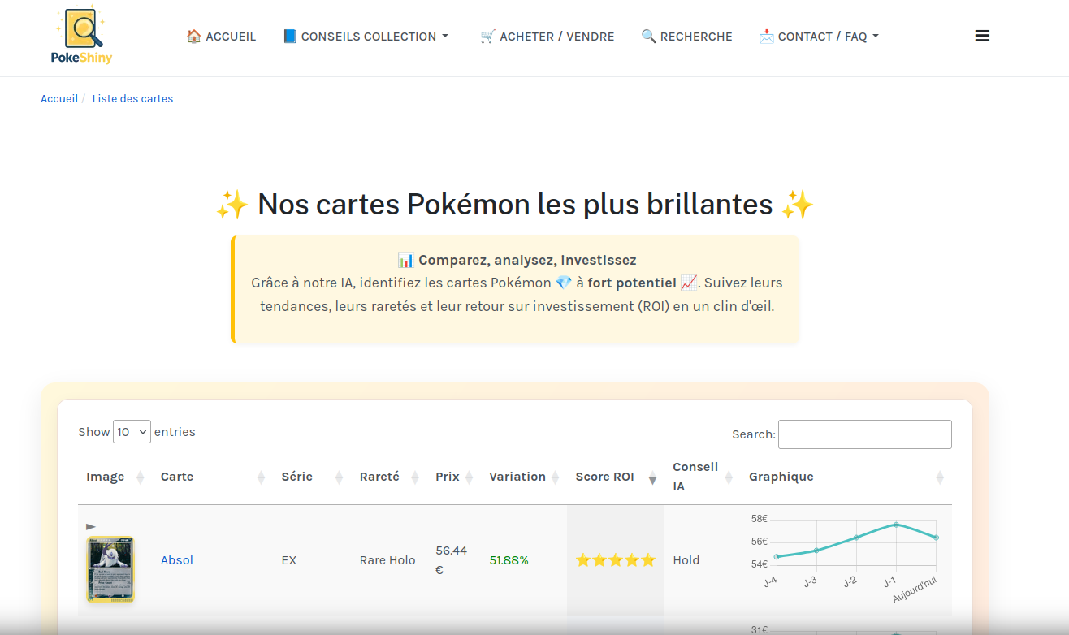Focus the table Search field

tap(864, 434)
